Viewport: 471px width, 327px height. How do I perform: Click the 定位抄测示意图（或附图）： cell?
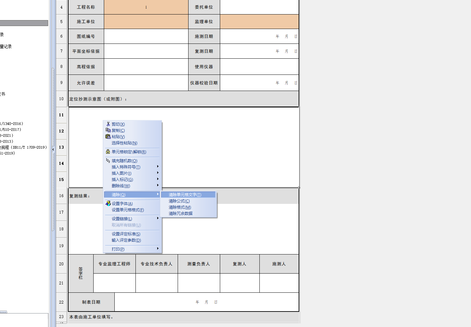point(184,99)
